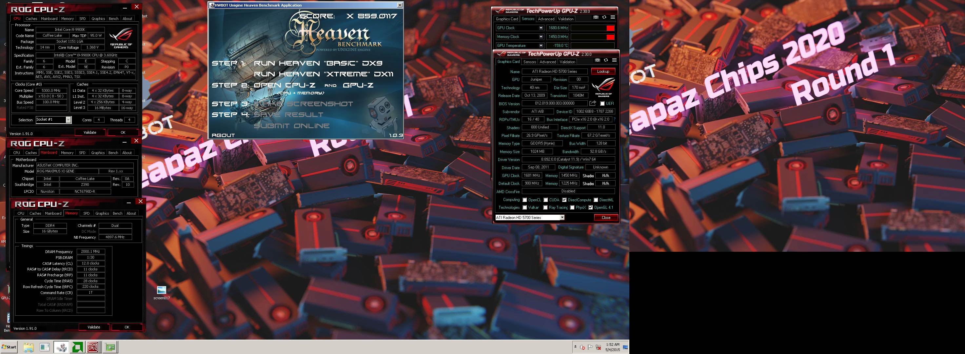The image size is (965, 354).
Task: Switch to Advanced tab in GPU-Z Graphics Card window
Action: 548,62
